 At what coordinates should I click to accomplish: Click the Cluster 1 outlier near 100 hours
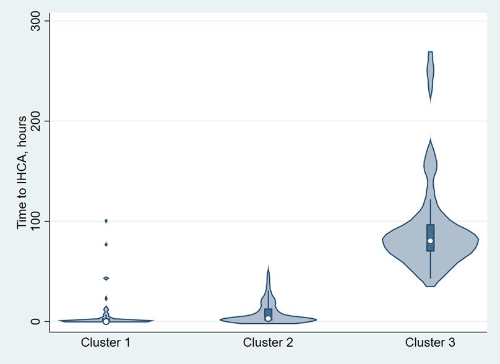tap(106, 221)
